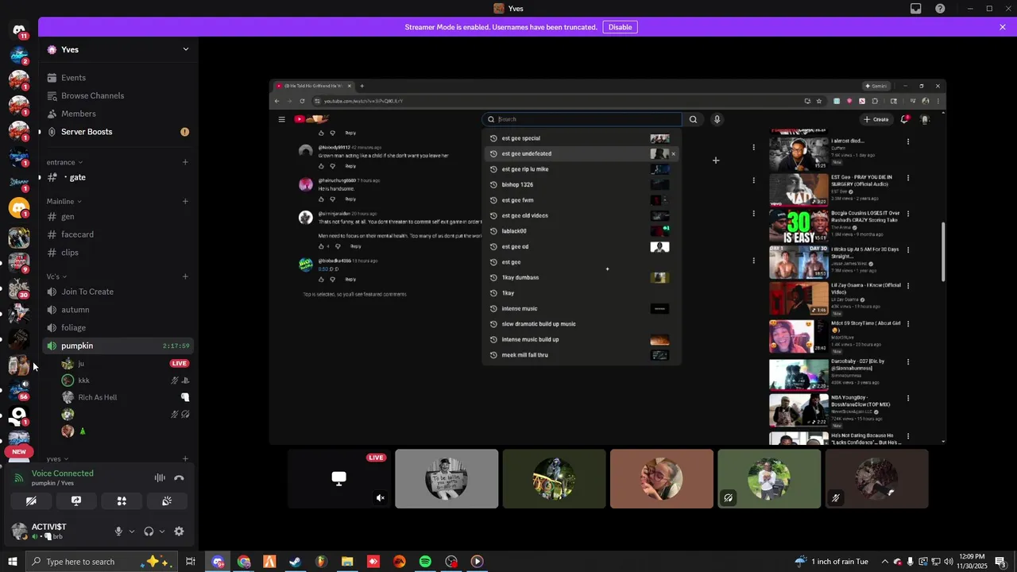The image size is (1017, 572).
Task: Expand the Yves server menu
Action: click(x=185, y=49)
